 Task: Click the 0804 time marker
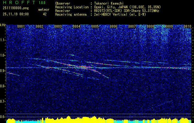click(76, 26)
